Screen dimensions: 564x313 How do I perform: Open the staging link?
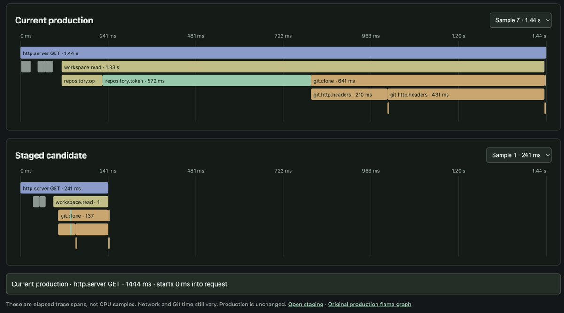(305, 305)
